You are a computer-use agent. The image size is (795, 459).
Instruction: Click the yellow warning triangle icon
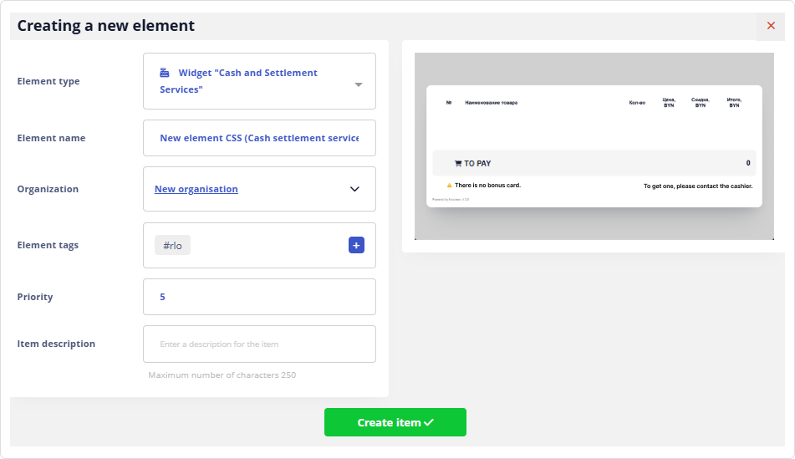point(449,185)
